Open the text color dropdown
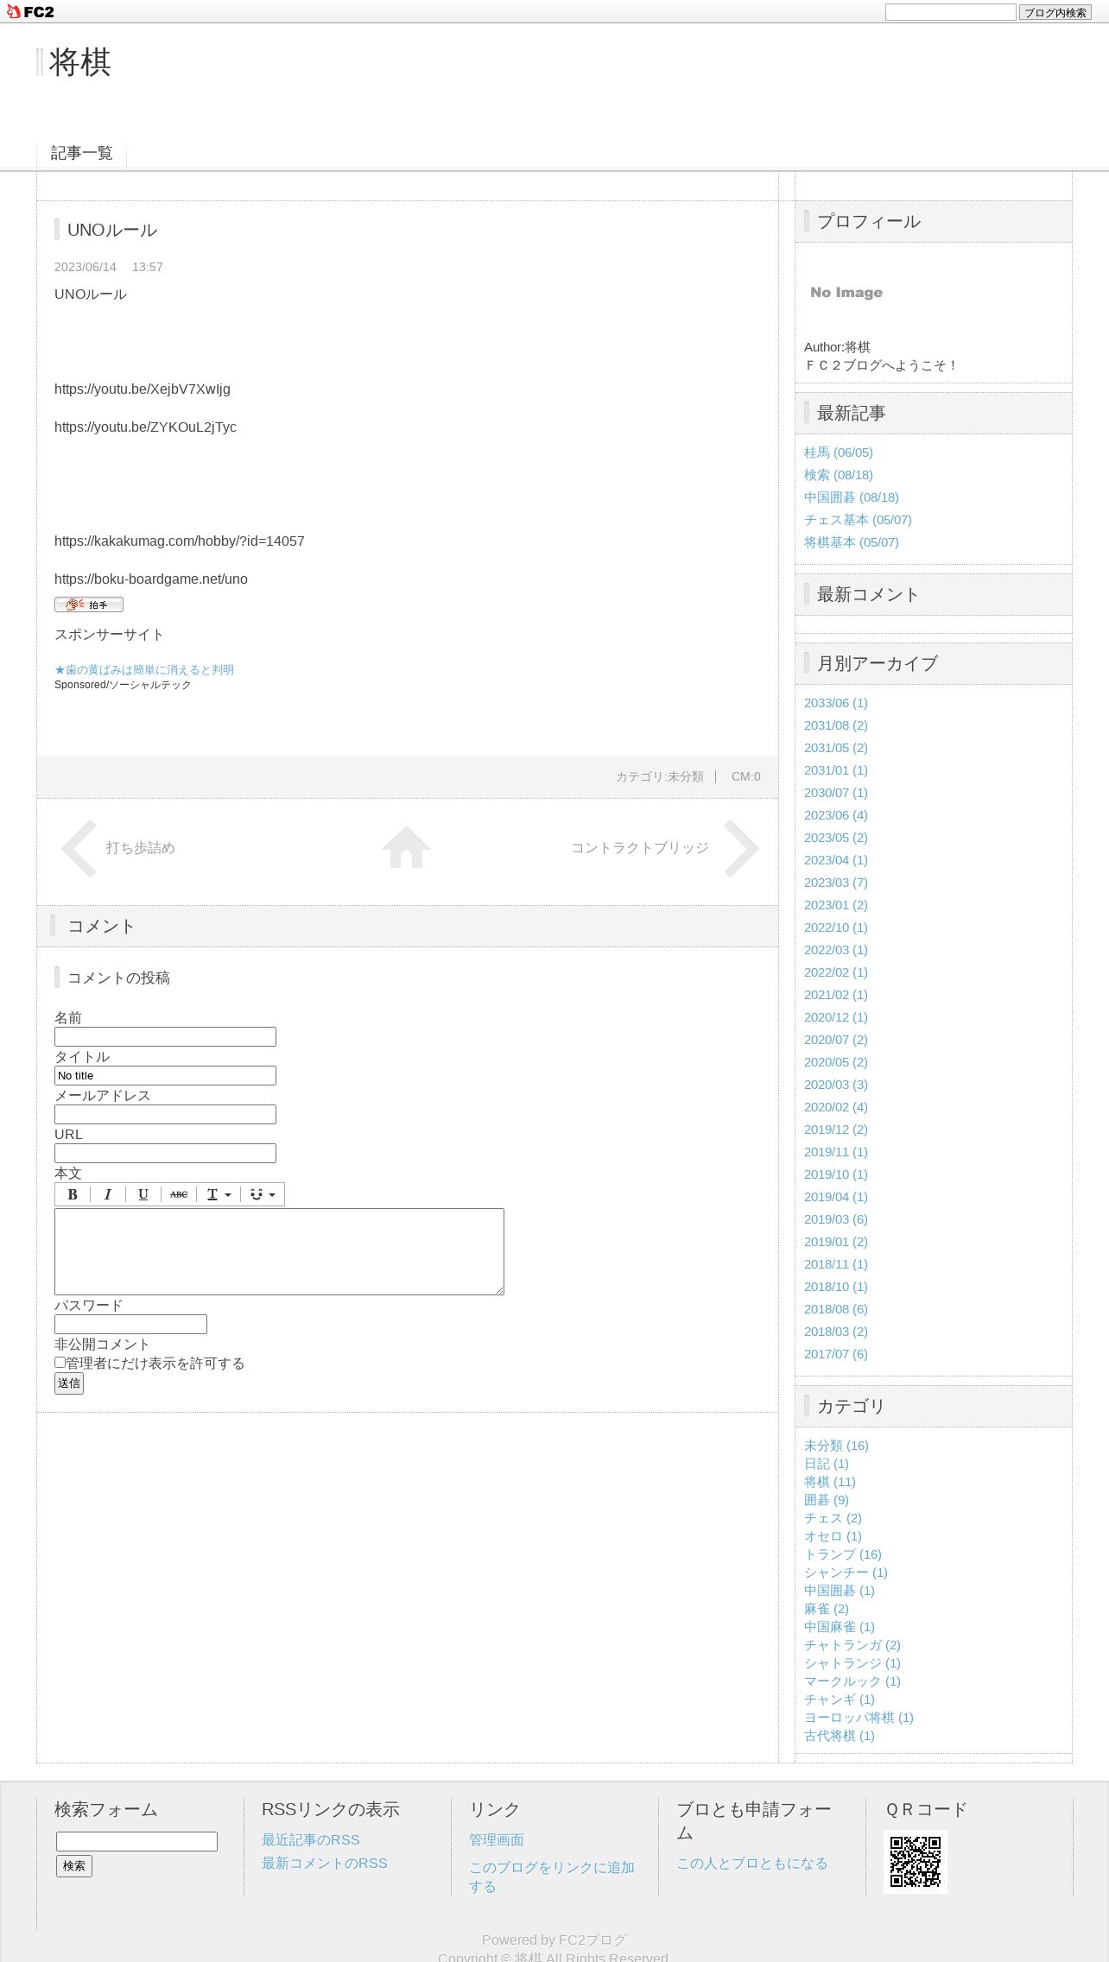This screenshot has width=1109, height=1962. pyautogui.click(x=219, y=1194)
